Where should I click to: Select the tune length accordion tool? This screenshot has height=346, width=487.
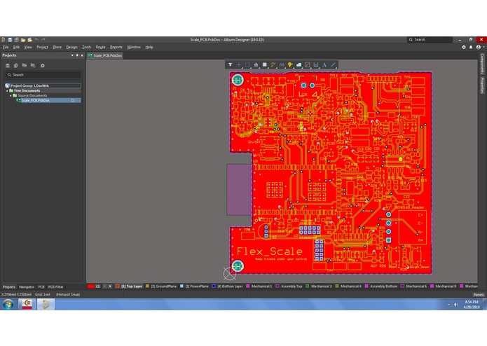(x=282, y=65)
